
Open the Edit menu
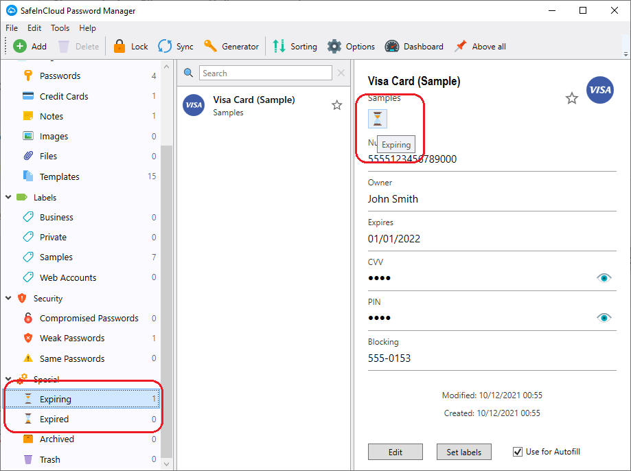point(34,27)
